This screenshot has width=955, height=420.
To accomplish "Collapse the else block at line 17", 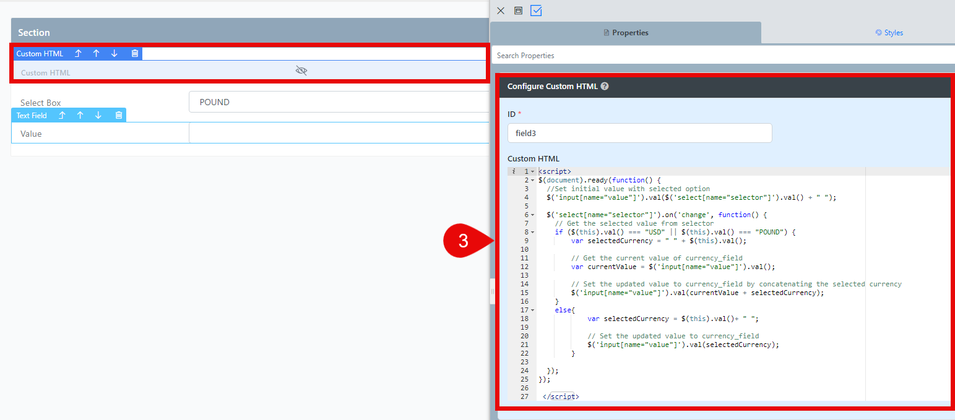I will 532,310.
